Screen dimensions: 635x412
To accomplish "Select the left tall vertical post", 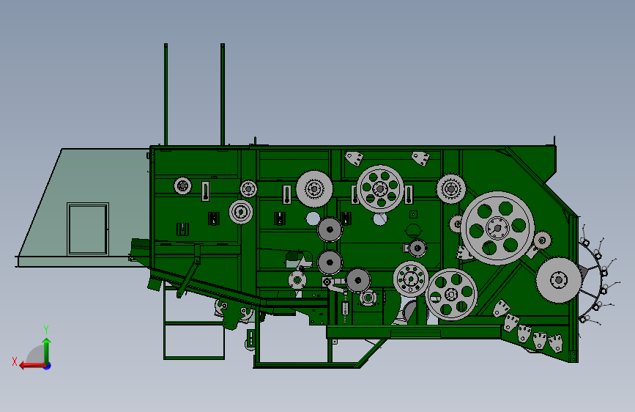I will 166,94.
